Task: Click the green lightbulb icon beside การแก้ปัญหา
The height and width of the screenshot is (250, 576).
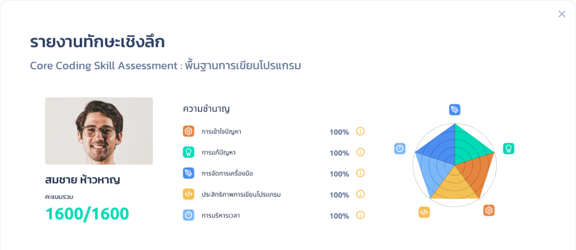Action: coord(189,152)
